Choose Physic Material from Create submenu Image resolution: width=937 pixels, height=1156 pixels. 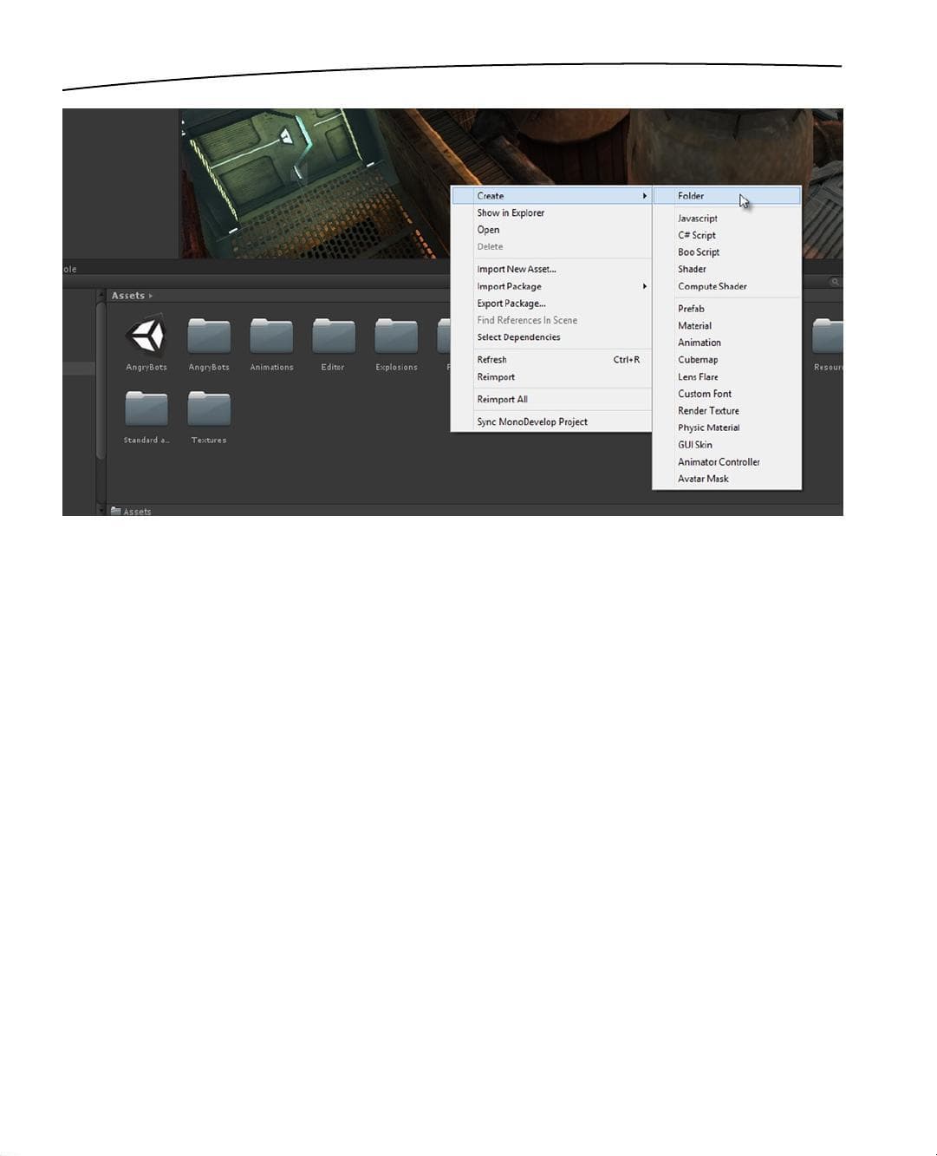pyautogui.click(x=726, y=428)
